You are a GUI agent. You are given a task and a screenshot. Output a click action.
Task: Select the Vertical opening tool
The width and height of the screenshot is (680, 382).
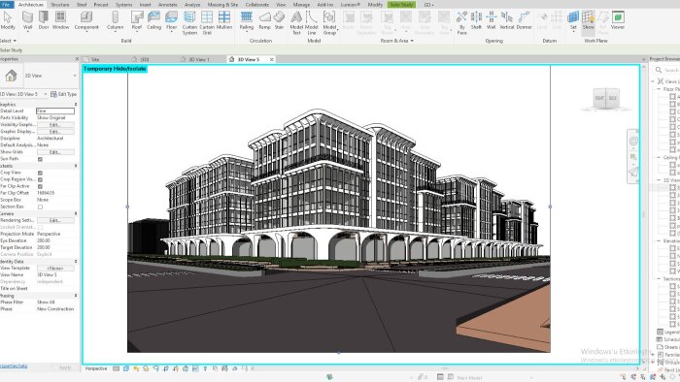506,20
